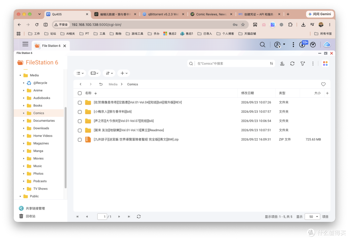
Task: Click the QTS search magnifier icon
Action: [262, 45]
